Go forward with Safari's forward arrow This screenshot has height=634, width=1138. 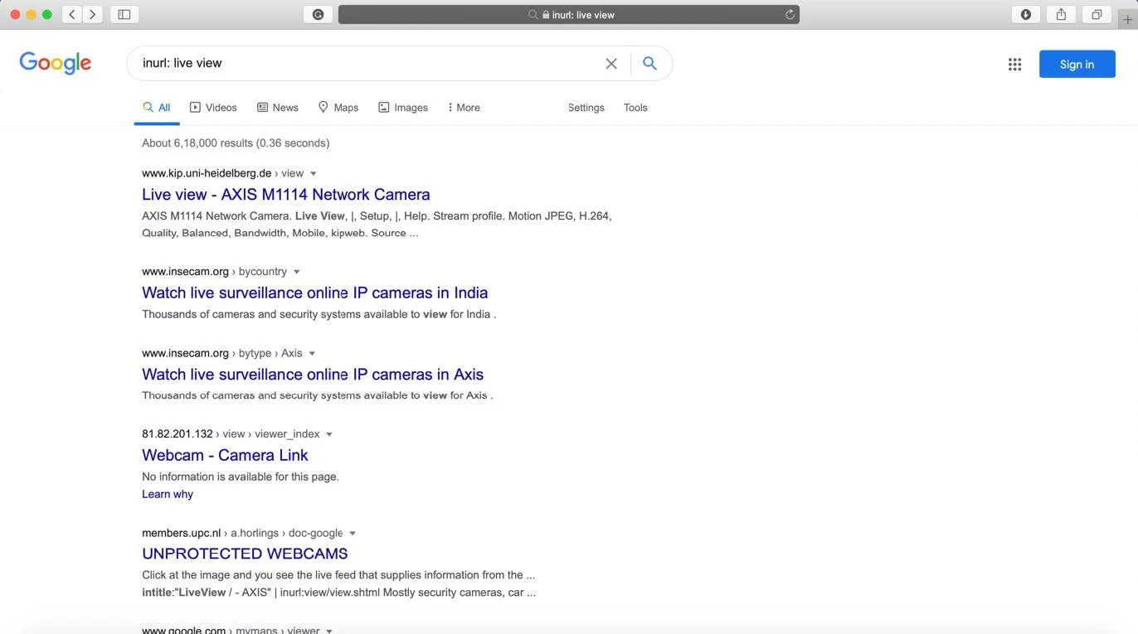(93, 14)
